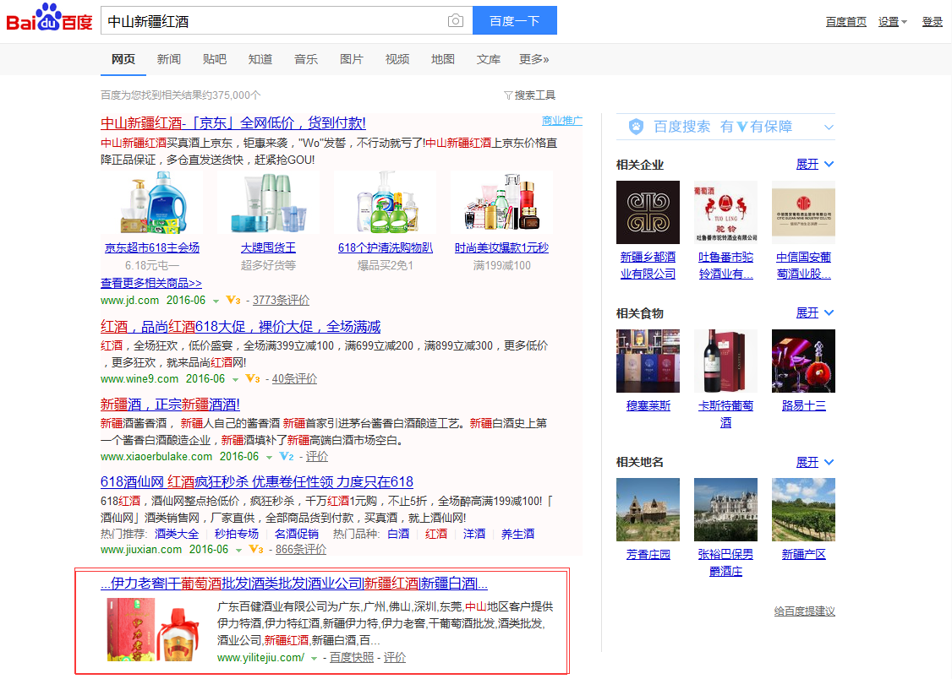Click the 穆塞莱斯 food image
Image resolution: width=952 pixels, height=679 pixels.
coord(648,361)
